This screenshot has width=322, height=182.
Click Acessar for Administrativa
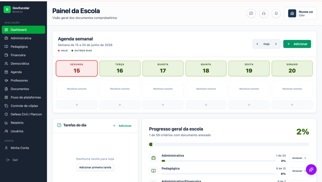(x=299, y=158)
